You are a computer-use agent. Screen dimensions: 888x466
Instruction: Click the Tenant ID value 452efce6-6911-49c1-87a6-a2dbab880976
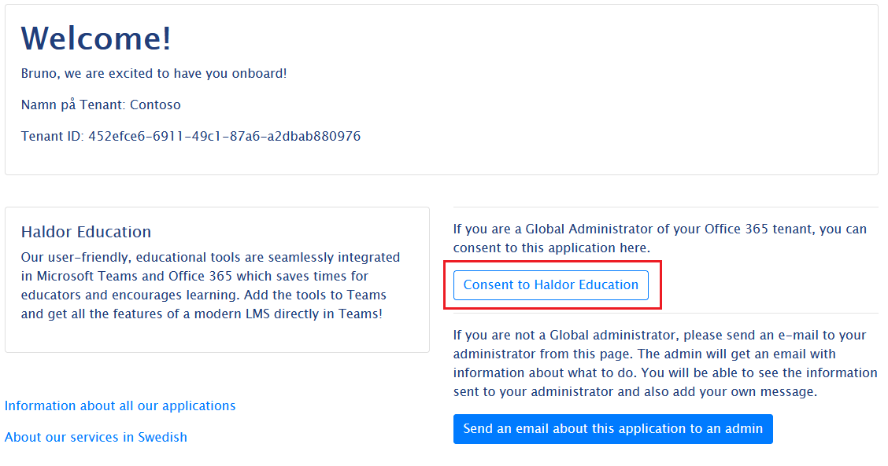pyautogui.click(x=224, y=136)
